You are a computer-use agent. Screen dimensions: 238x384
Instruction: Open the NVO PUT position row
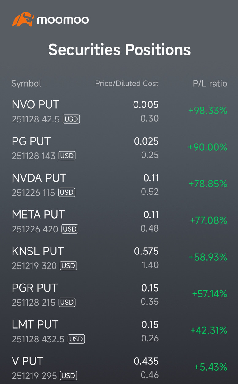coord(119,111)
